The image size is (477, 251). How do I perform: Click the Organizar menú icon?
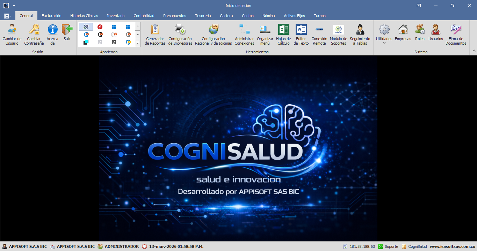click(x=265, y=29)
